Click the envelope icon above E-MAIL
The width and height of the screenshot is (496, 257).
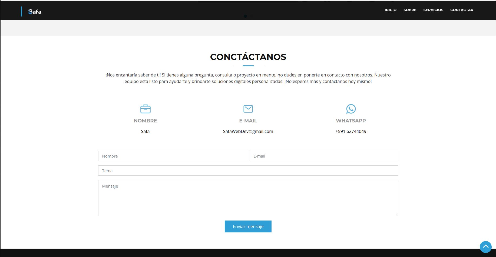(248, 109)
